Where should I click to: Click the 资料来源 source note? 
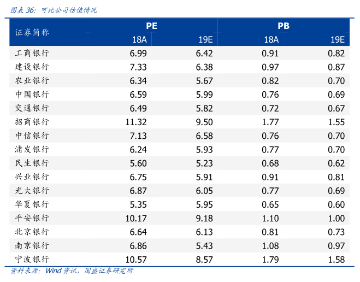pyautogui.click(x=72, y=271)
